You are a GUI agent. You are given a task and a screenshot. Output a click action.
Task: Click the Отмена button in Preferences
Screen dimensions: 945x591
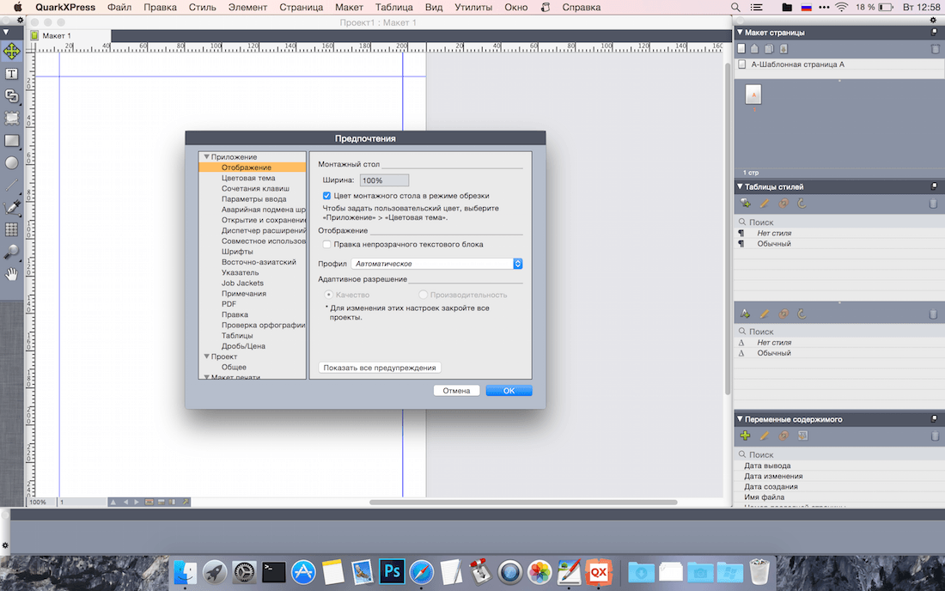point(456,390)
